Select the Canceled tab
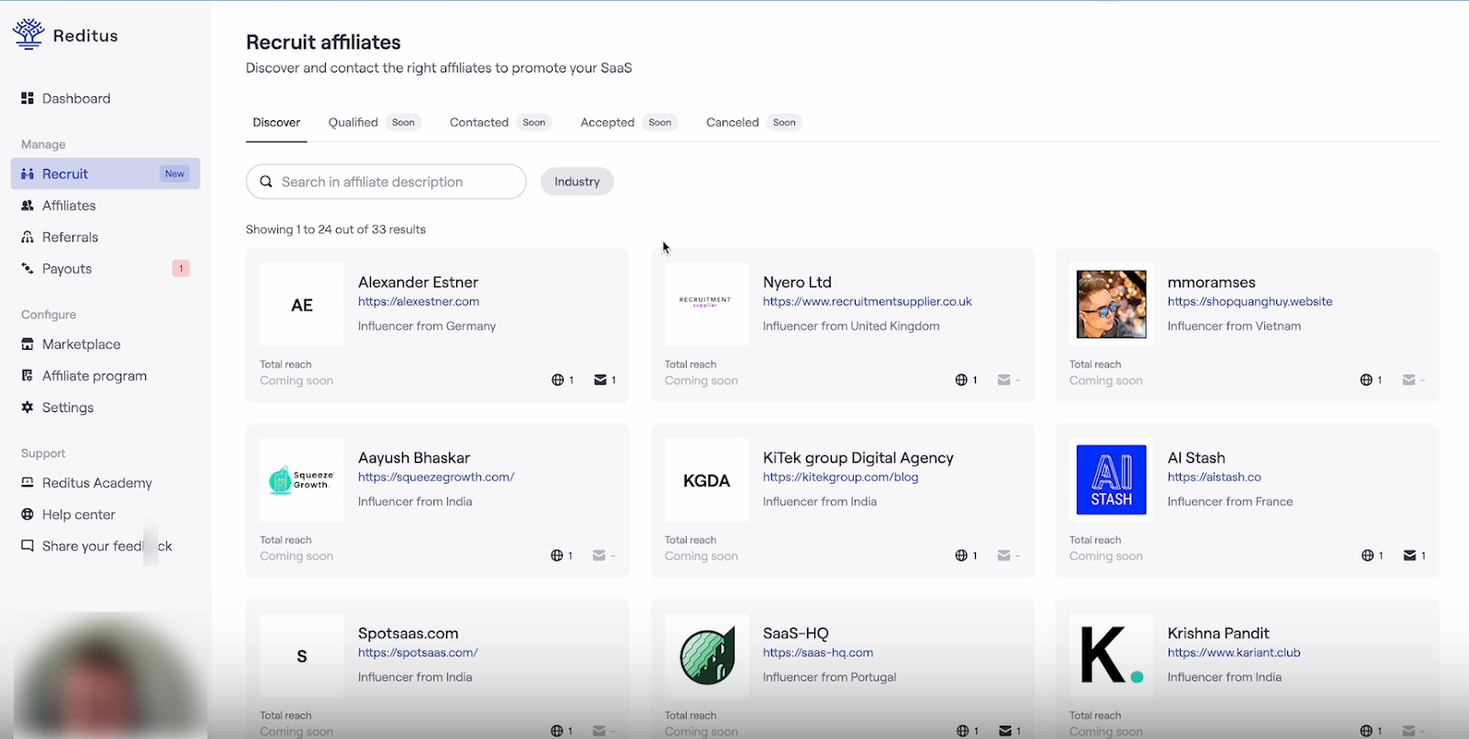The image size is (1469, 739). 732,122
